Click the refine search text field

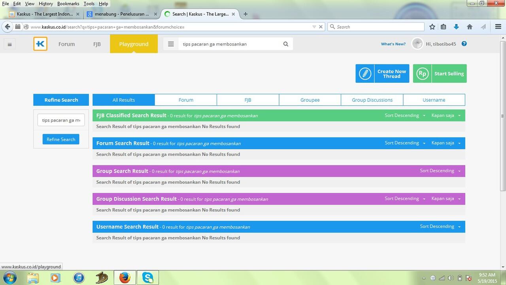click(61, 120)
